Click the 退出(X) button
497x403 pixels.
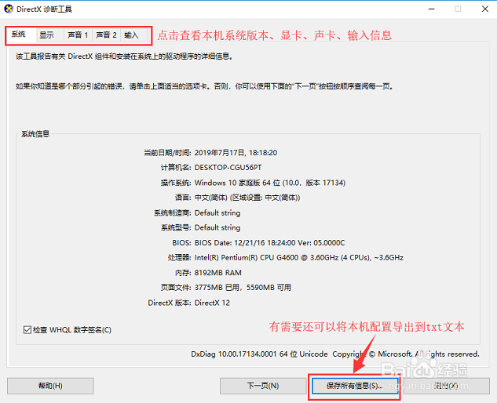click(x=446, y=386)
